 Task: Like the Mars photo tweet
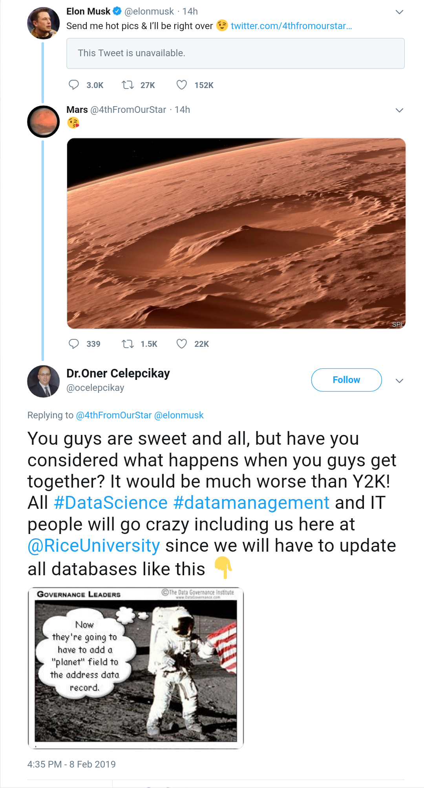point(181,344)
